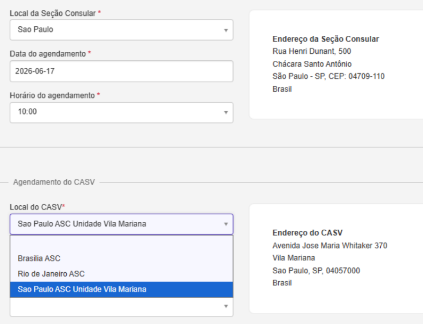Click the Local do CASV label
The height and width of the screenshot is (324, 423).
click(x=36, y=207)
